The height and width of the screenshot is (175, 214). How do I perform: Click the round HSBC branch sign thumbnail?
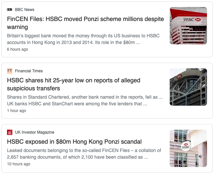pyautogui.click(x=188, y=148)
